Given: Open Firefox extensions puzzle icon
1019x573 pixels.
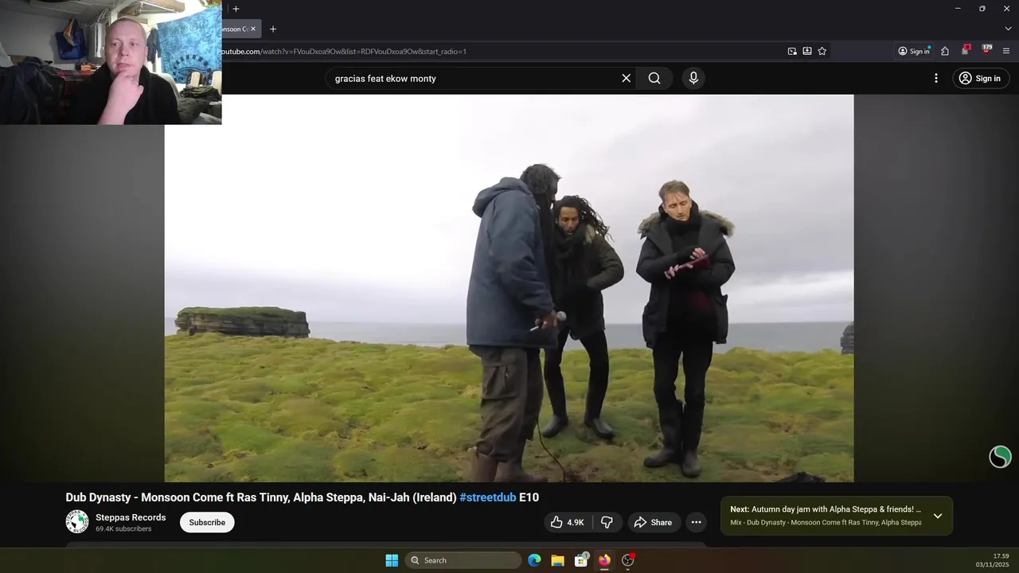Looking at the screenshot, I should coord(945,51).
